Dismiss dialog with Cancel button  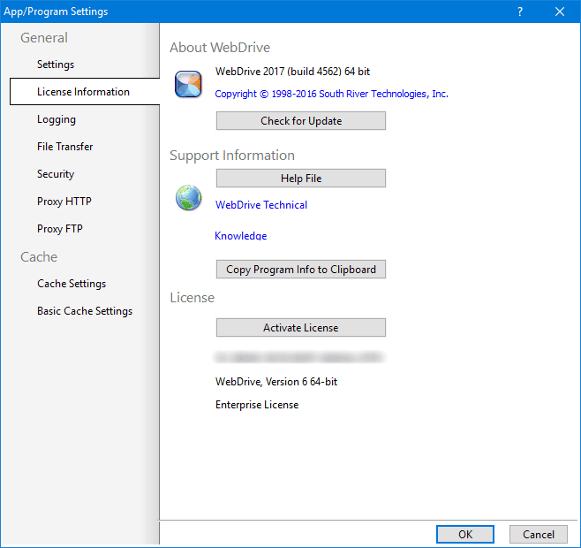coord(539,534)
